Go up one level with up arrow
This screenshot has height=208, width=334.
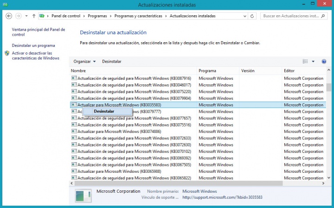point(34,16)
